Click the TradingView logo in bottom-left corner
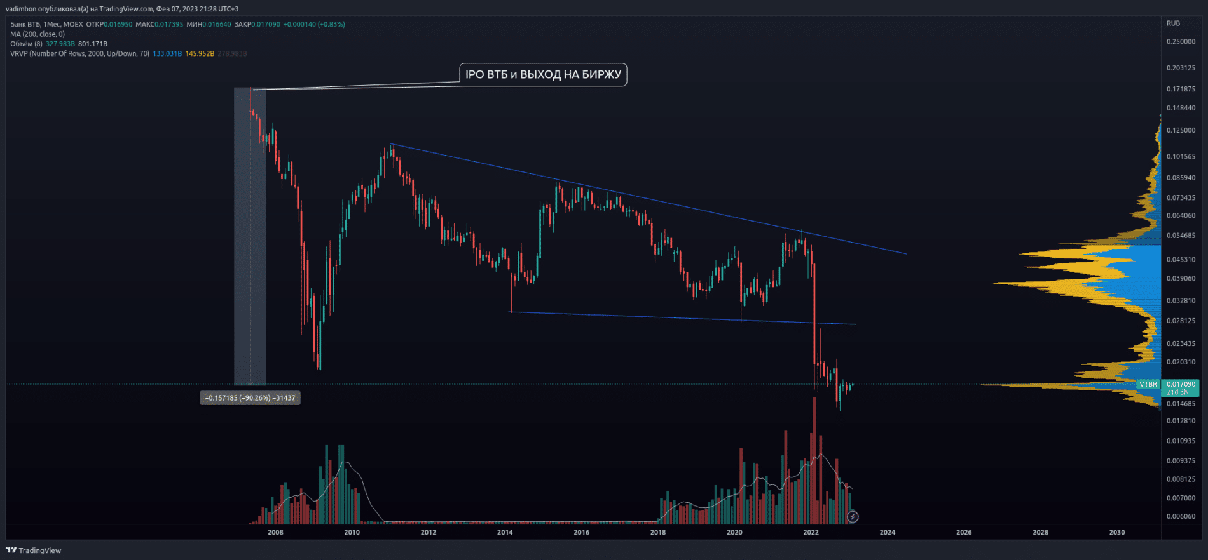The width and height of the screenshot is (1208, 560). (x=34, y=550)
